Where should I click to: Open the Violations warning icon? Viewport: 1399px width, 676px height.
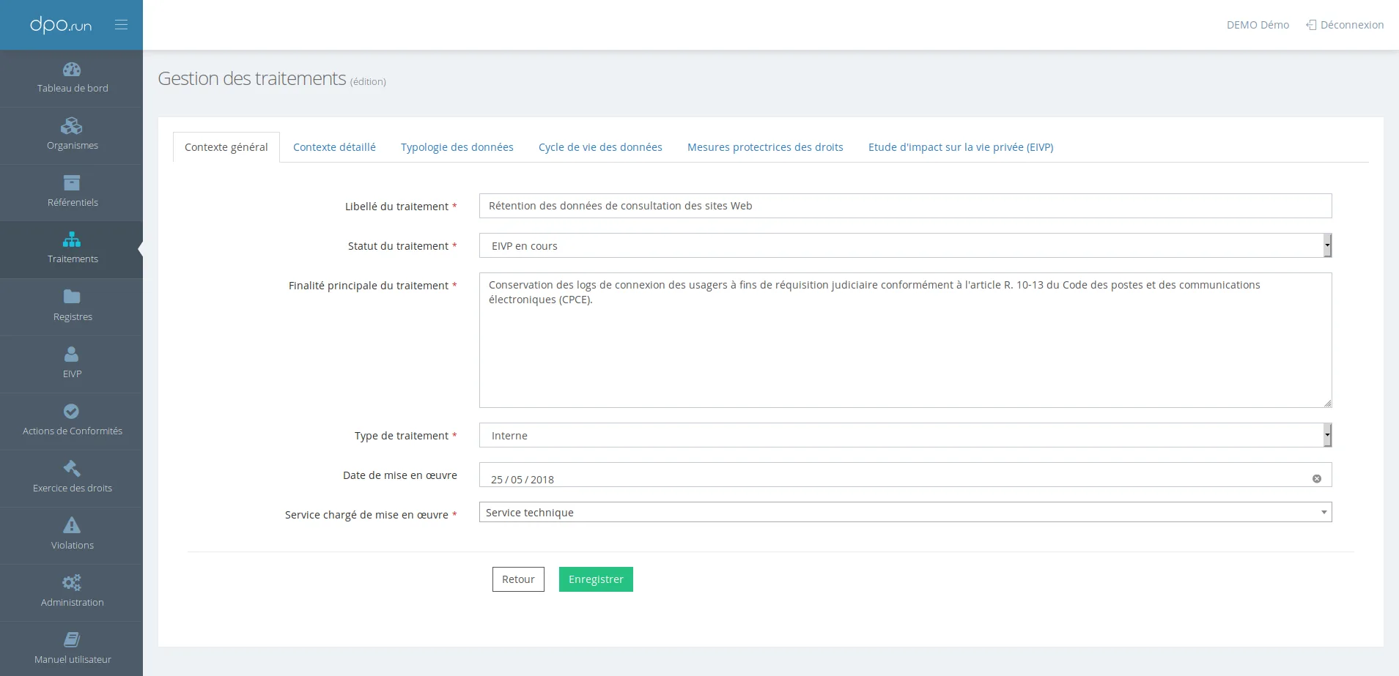tap(72, 525)
